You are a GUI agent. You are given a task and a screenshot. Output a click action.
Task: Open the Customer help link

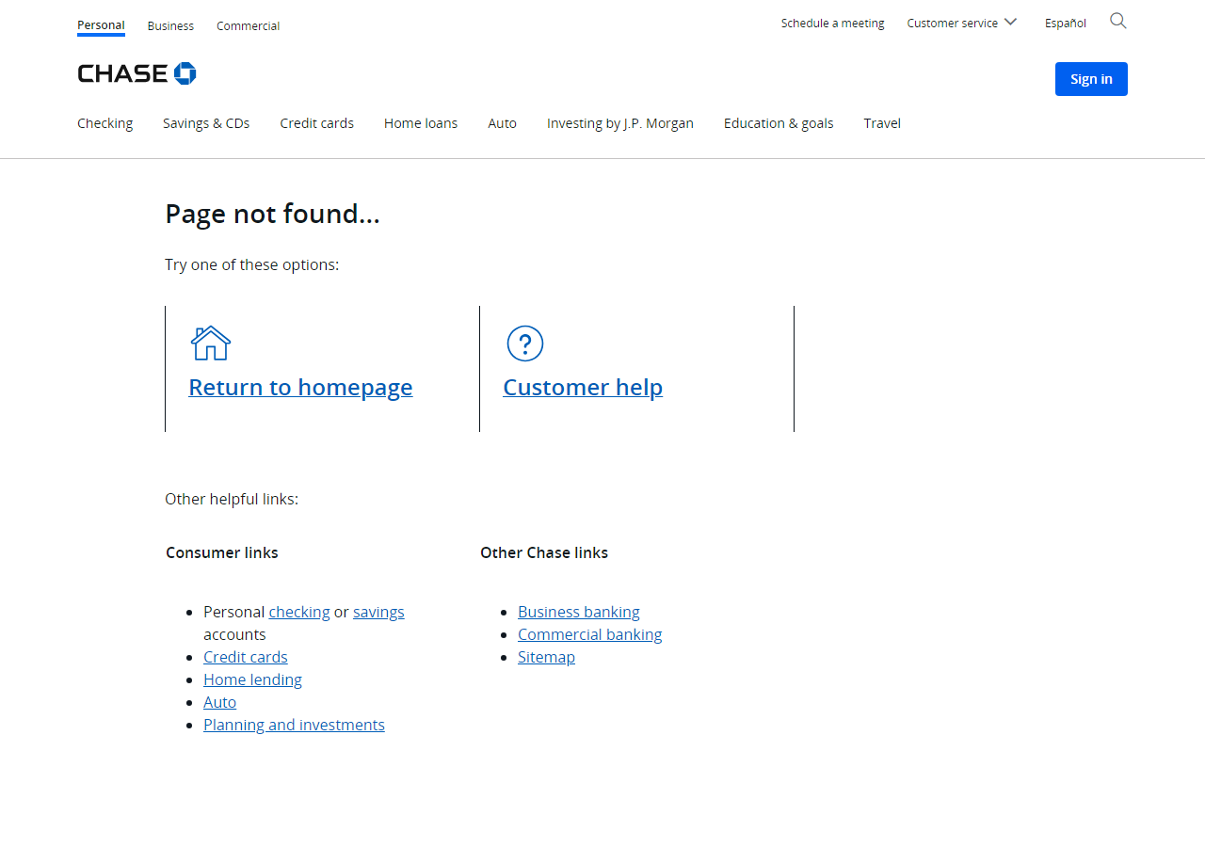click(583, 387)
